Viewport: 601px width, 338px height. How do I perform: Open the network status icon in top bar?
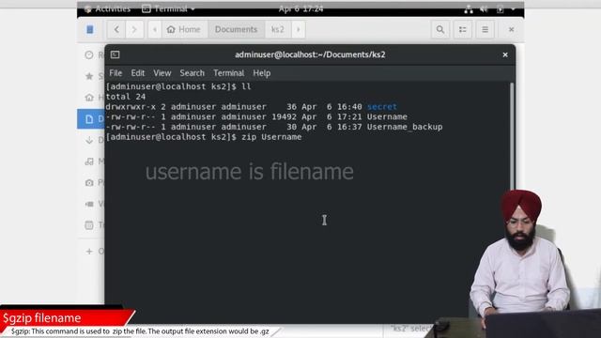469,9
